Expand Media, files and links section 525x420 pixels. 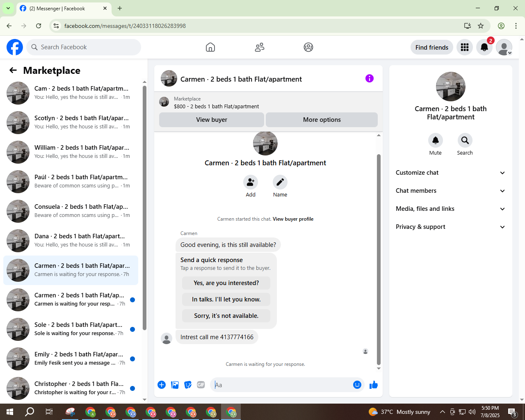(x=450, y=209)
